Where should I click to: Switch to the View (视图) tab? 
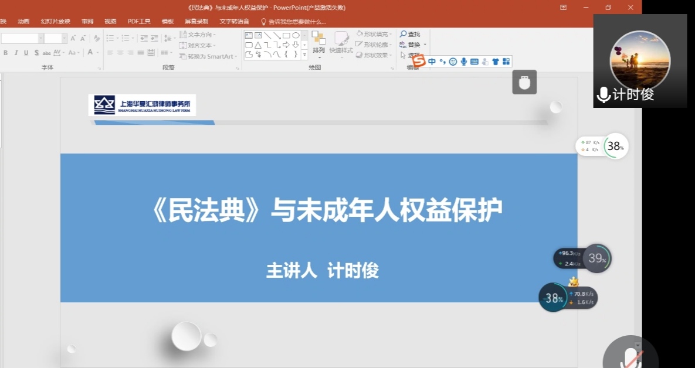(110, 21)
